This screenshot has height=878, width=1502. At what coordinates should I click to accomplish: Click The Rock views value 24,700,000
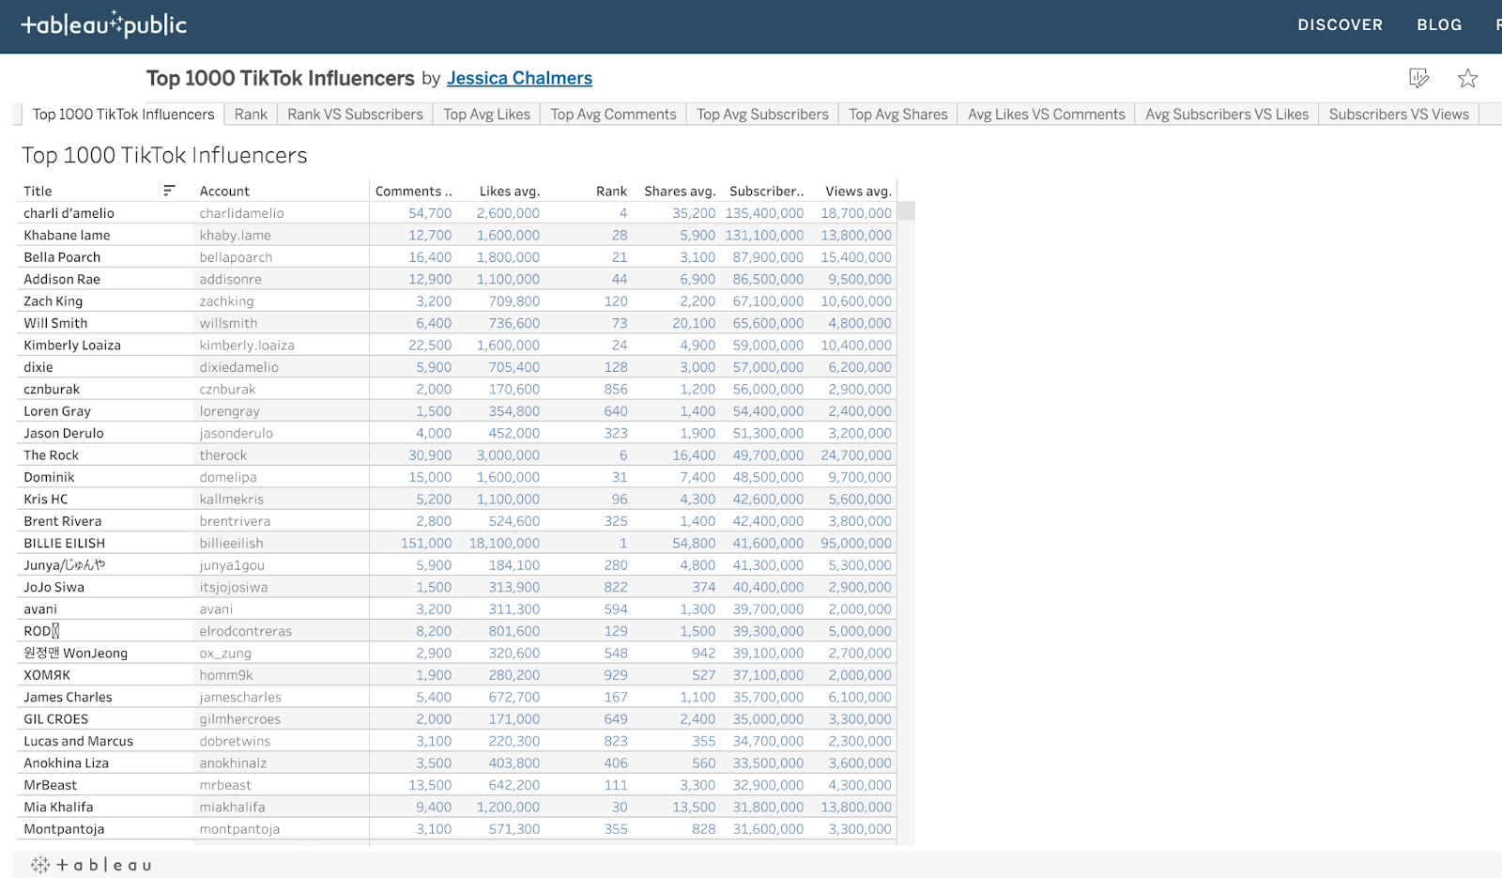[856, 455]
